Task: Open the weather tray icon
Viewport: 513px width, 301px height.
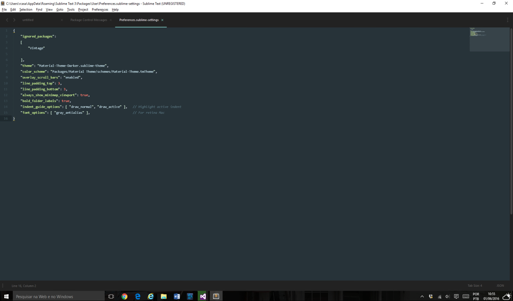Action: point(507,296)
